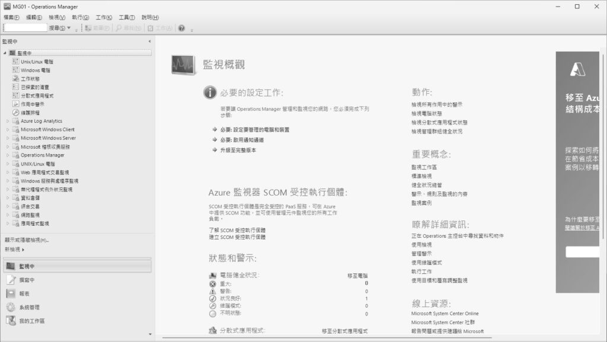The width and height of the screenshot is (607, 342).
Task: Open the 搜尋(S) dropdown arrow
Action: click(x=69, y=28)
